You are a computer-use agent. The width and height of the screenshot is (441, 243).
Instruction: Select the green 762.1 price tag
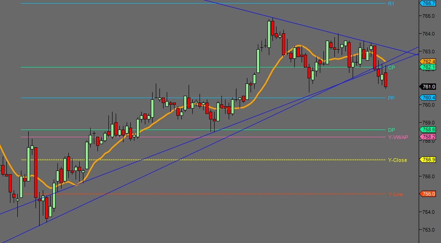[x=428, y=67]
